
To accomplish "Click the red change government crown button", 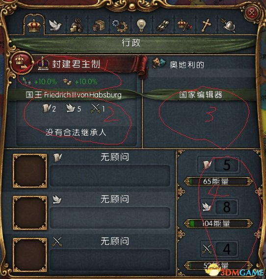I will pos(22,62).
